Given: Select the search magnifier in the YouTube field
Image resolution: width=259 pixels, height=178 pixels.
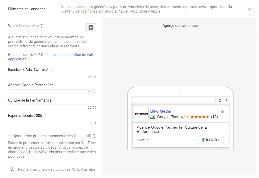Looking at the screenshot, I should point(12,169).
